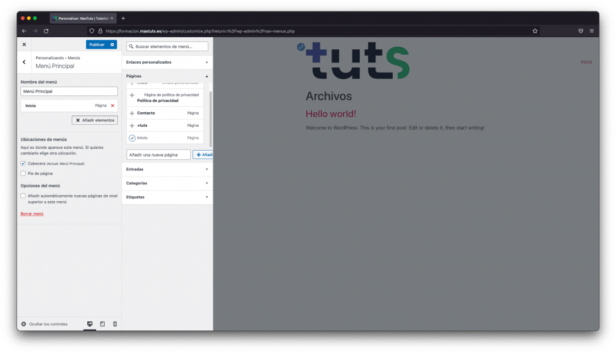
Task: Switch to mobile preview icon
Action: (x=114, y=324)
